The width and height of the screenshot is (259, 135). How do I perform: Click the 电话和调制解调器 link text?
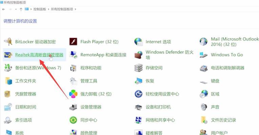point(227,68)
